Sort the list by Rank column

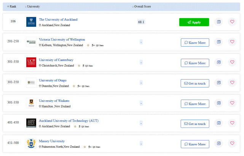[11, 7]
